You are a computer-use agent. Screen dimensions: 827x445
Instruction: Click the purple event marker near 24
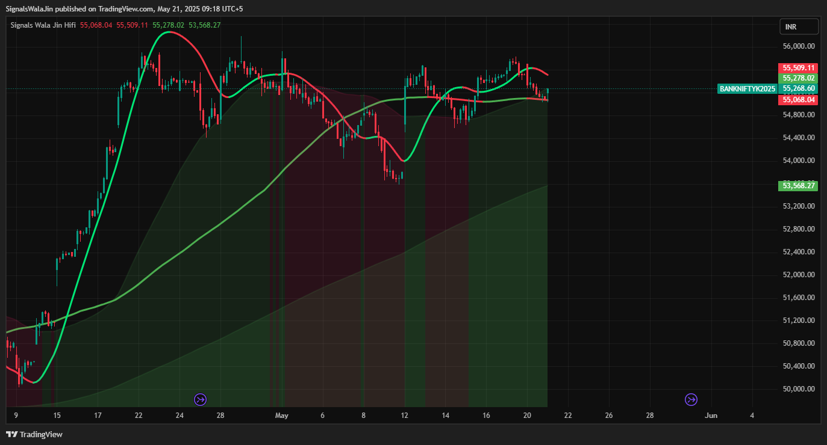200,399
